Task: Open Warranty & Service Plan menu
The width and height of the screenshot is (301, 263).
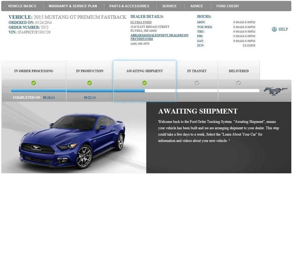Action: pyautogui.click(x=73, y=6)
